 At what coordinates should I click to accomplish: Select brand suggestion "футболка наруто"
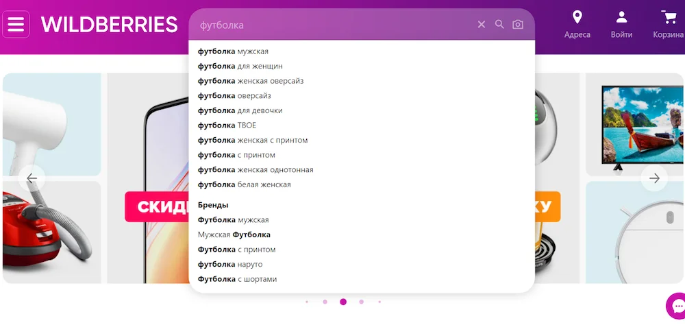[x=230, y=264]
